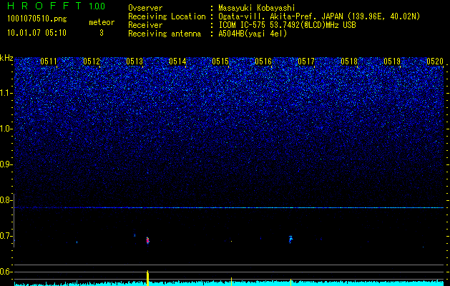Click the 0512 time marker
Screen dimensions: 450x286
92,61
